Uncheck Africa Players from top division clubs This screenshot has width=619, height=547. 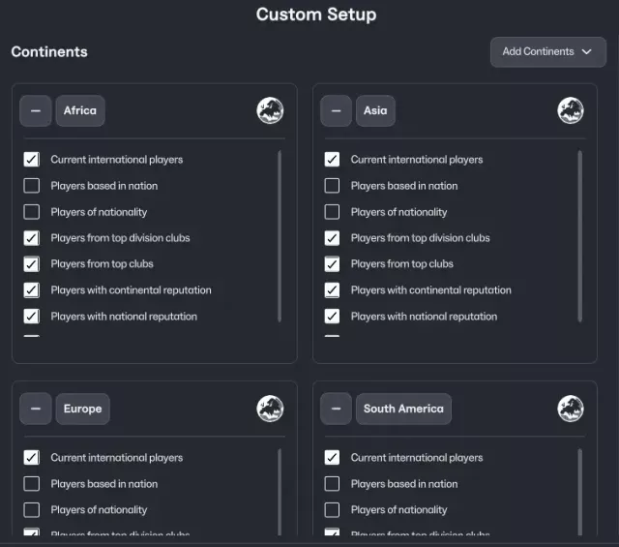(x=32, y=238)
